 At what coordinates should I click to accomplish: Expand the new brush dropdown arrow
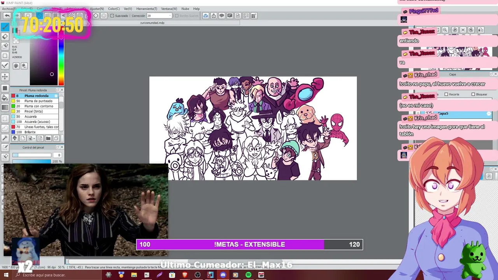point(35,138)
